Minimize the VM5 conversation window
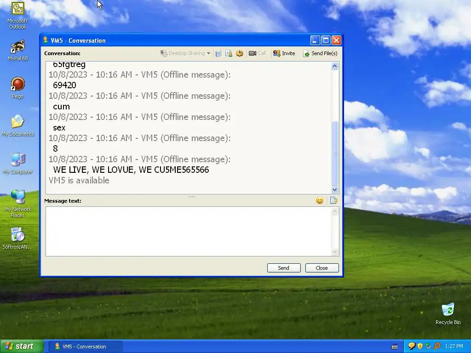471x353 pixels. [x=315, y=40]
